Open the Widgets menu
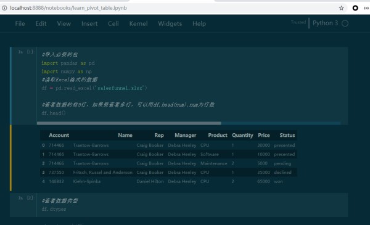Viewport: 370px width, 225px height. click(170, 23)
